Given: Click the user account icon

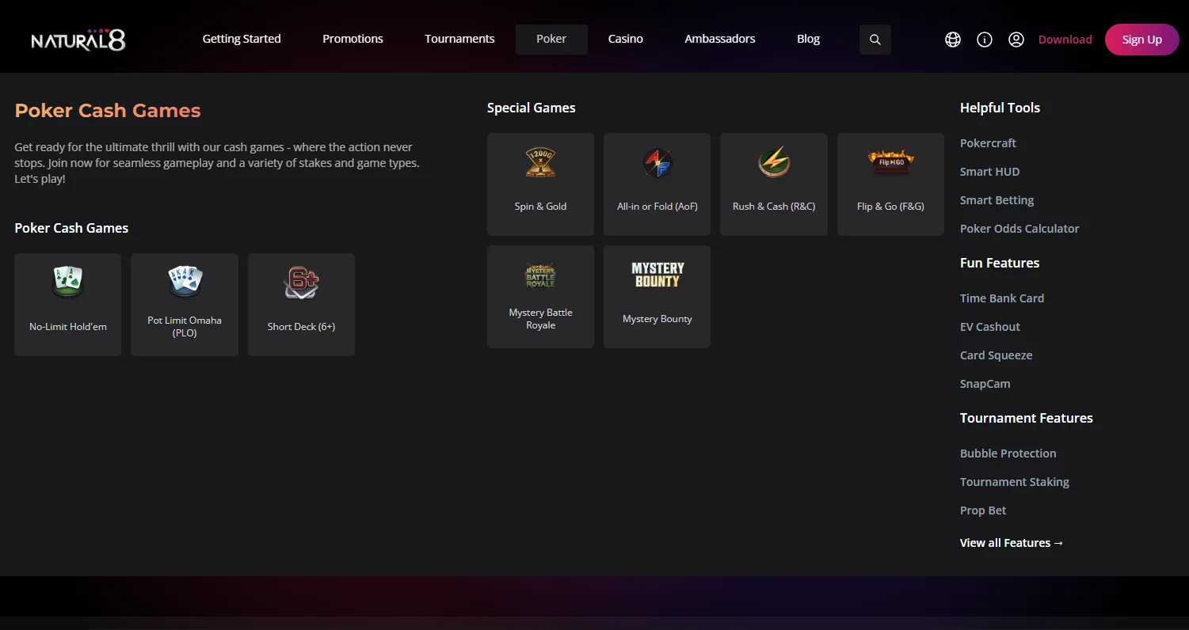Looking at the screenshot, I should 1016,40.
